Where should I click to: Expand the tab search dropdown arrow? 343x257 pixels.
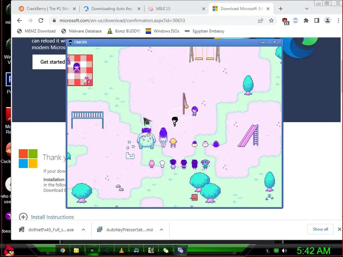[307, 9]
